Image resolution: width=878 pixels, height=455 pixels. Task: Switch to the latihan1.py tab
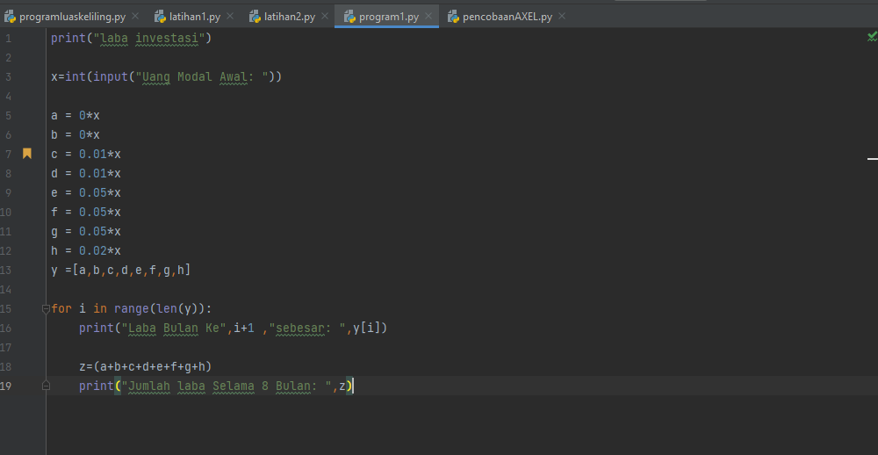pyautogui.click(x=195, y=17)
